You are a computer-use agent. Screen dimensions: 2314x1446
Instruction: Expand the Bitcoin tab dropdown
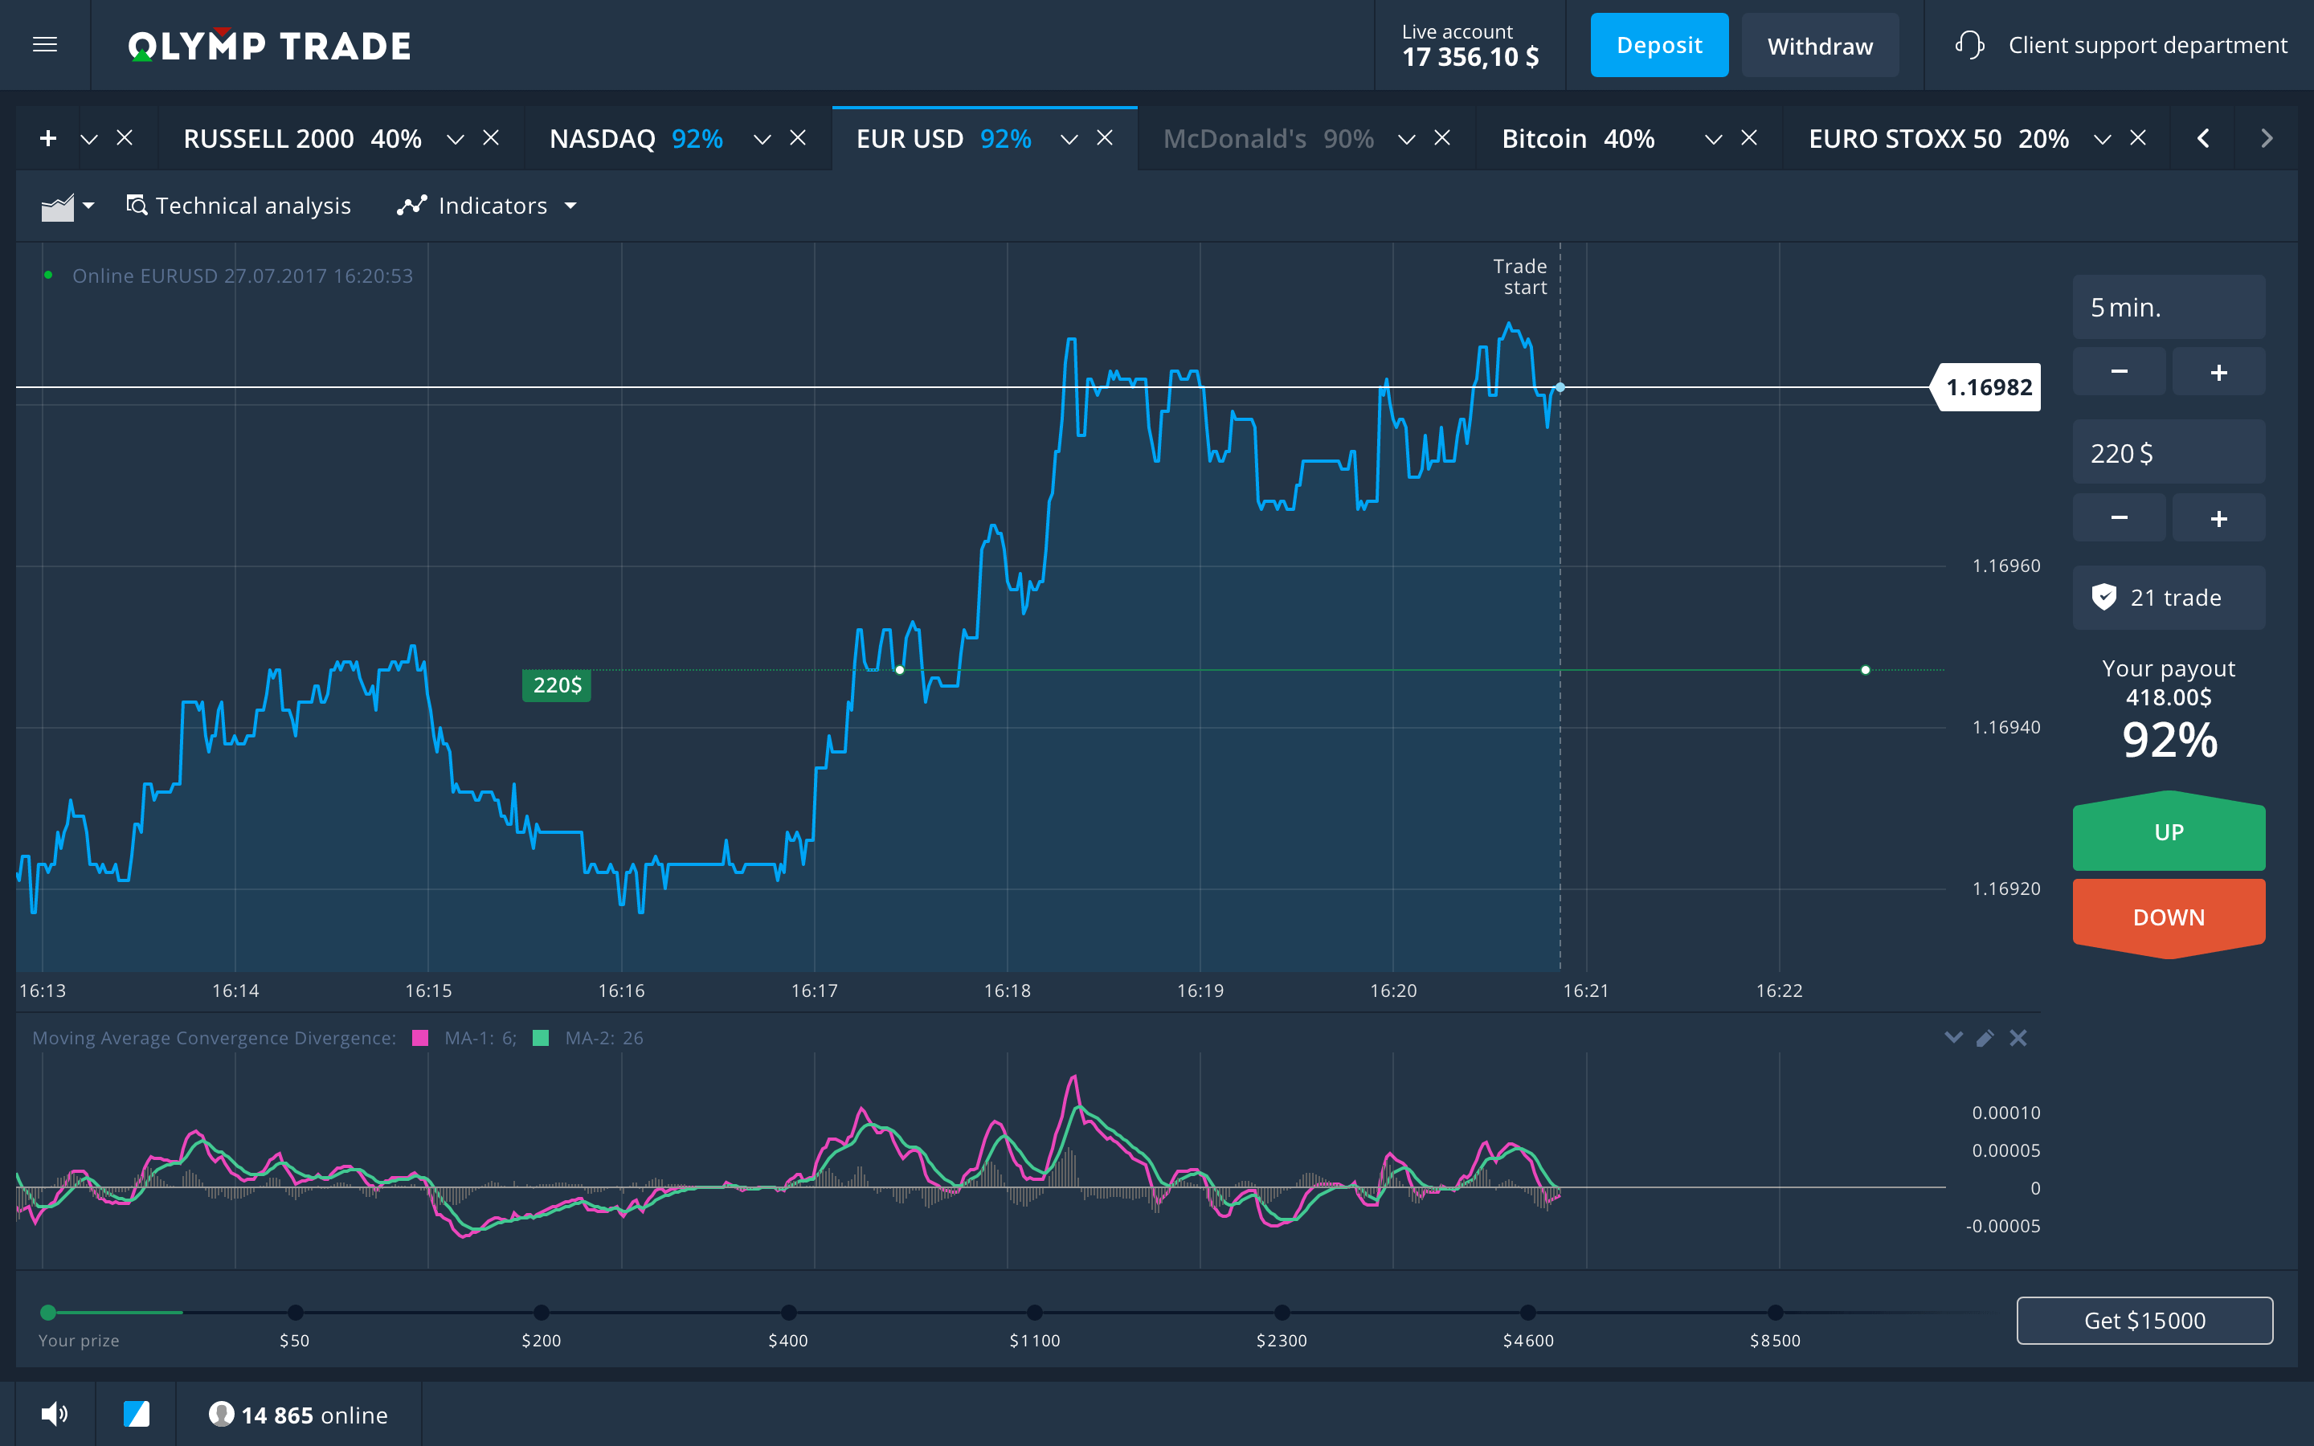[x=1714, y=140]
